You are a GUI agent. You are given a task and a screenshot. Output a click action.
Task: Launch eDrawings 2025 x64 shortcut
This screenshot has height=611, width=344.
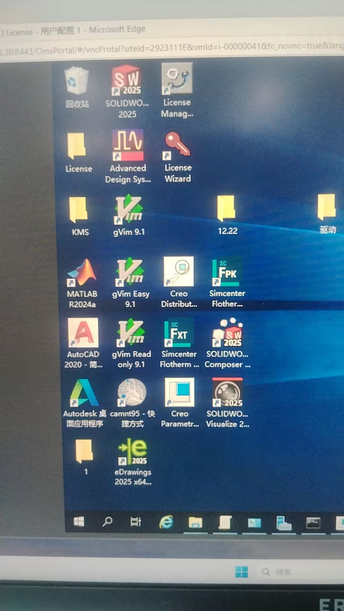click(133, 452)
